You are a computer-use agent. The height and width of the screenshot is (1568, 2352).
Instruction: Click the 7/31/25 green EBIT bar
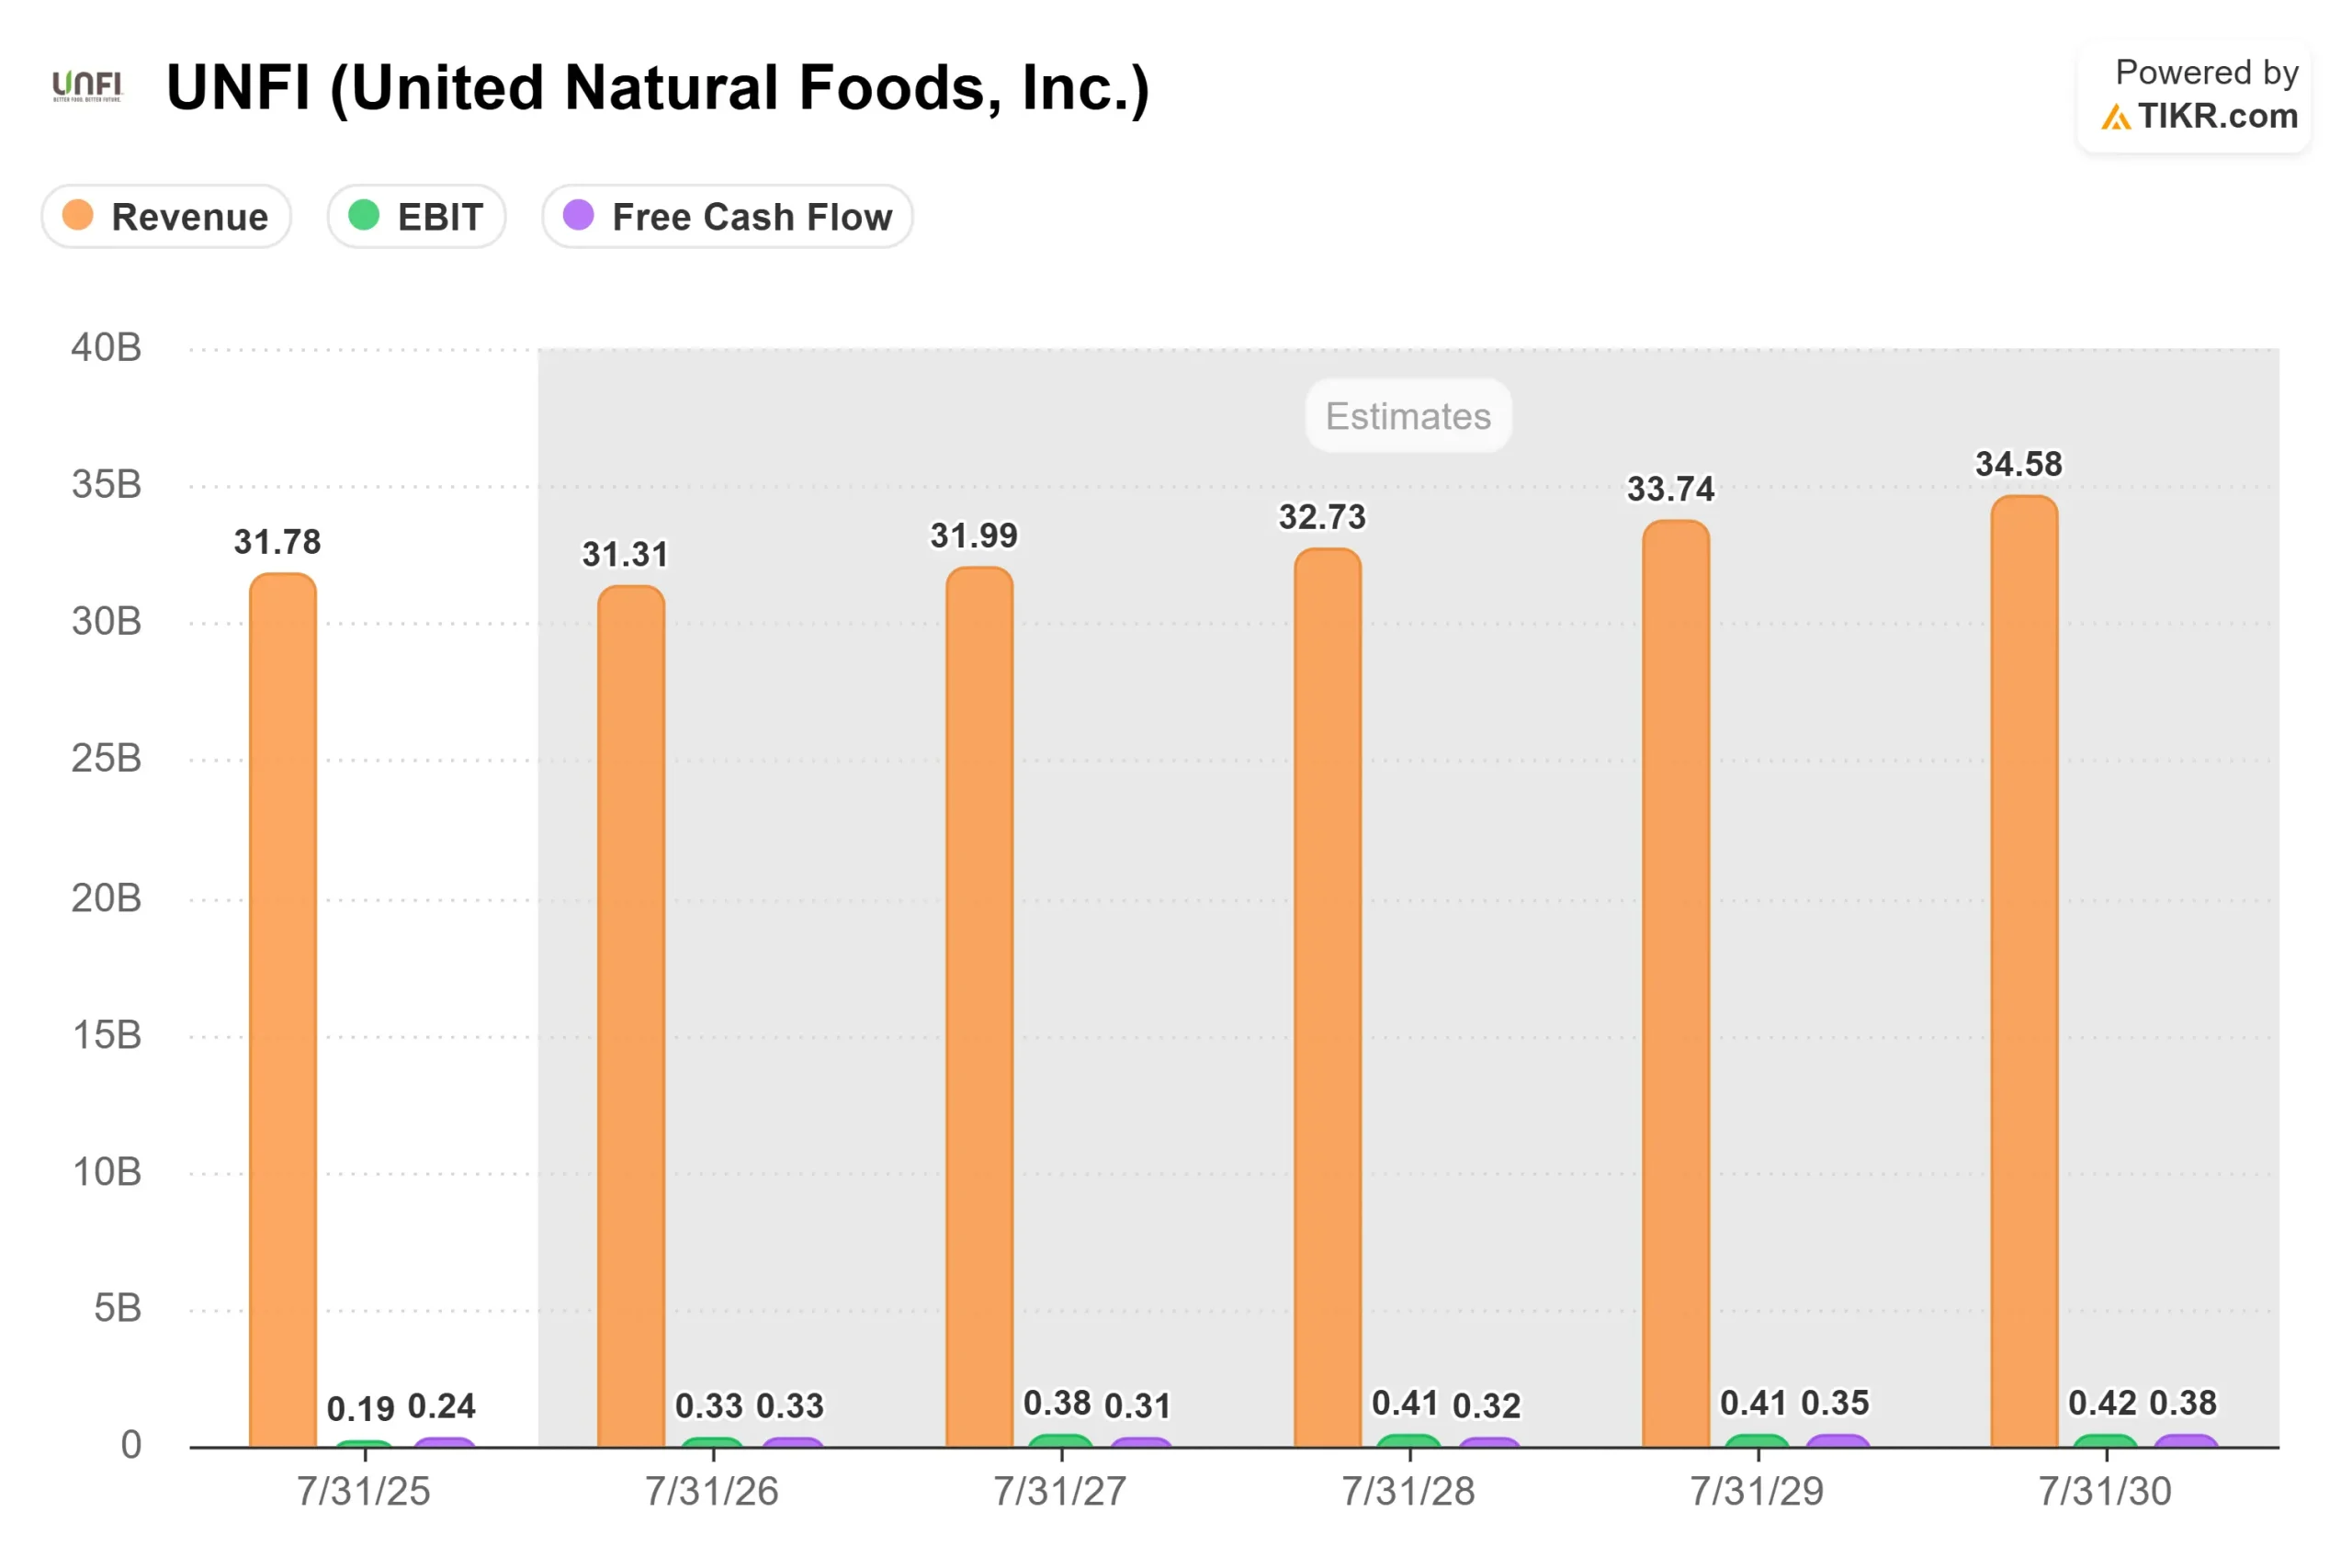[x=364, y=1444]
